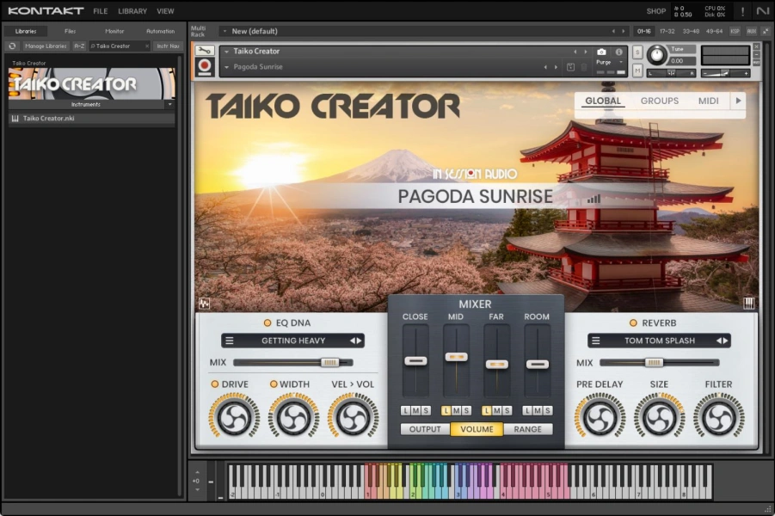Toggle the Reverb power button
Viewport: 775px width, 516px height.
point(633,322)
